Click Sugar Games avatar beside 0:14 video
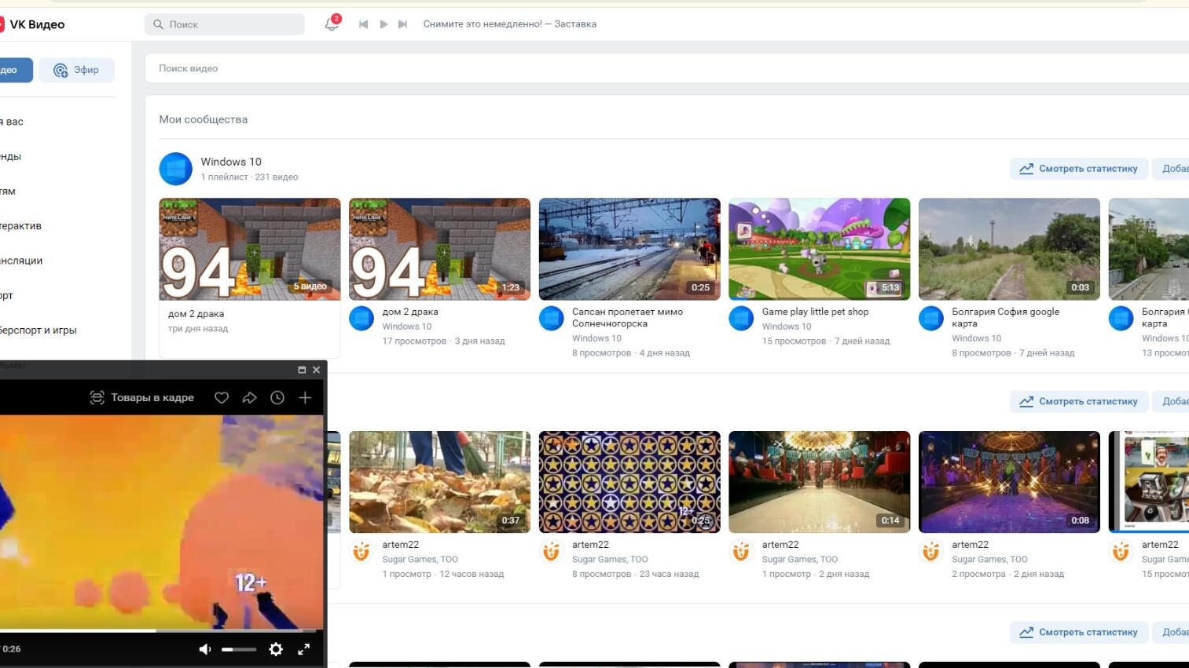1189x668 pixels. coord(741,552)
